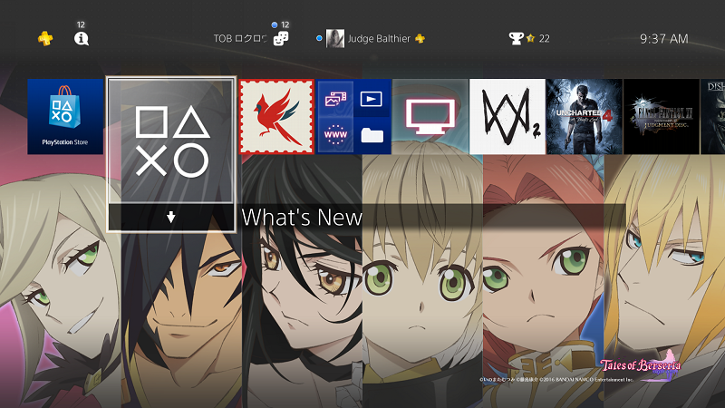
Task: Expand What's New down arrow
Action: point(171,217)
